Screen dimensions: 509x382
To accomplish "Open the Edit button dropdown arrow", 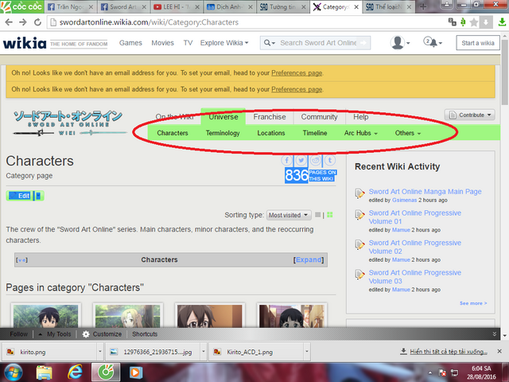I will (x=39, y=196).
